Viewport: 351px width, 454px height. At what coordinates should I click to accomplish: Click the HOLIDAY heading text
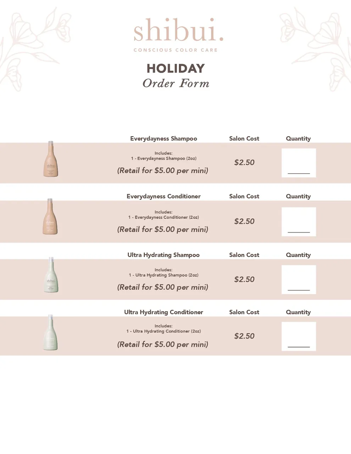176,68
